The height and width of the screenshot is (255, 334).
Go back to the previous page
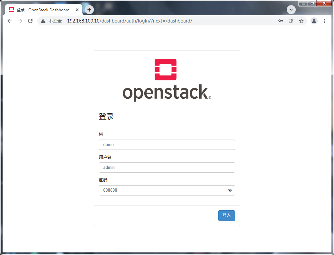coord(10,21)
